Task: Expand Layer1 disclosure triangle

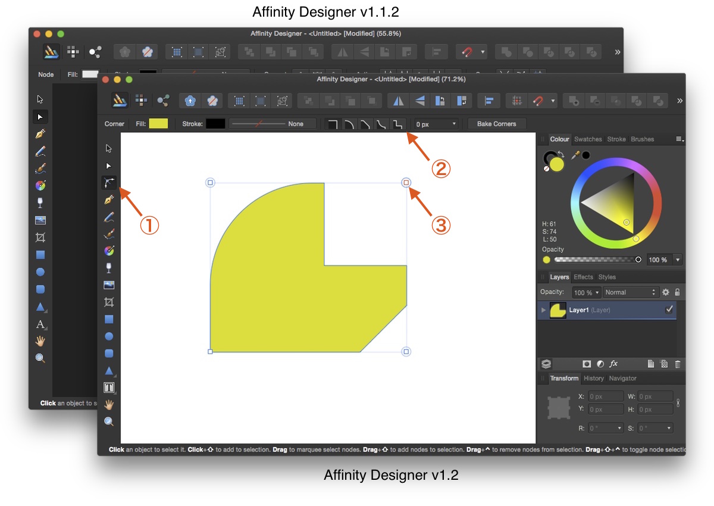Action: coord(543,310)
